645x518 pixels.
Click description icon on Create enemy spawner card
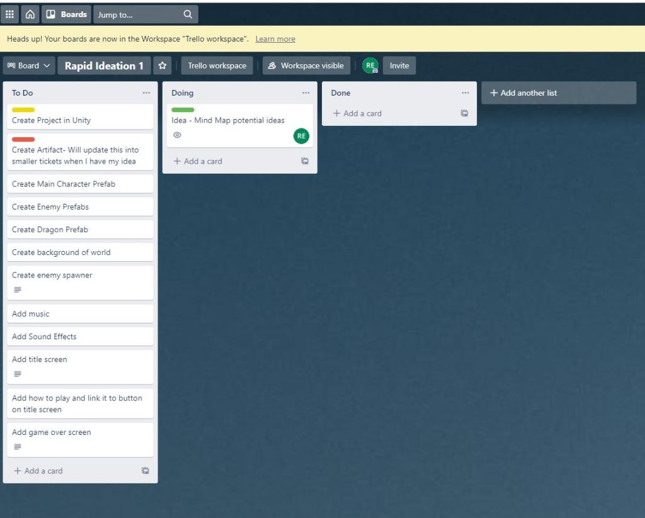pyautogui.click(x=18, y=290)
